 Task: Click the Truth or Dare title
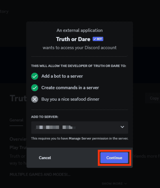tap(73, 39)
